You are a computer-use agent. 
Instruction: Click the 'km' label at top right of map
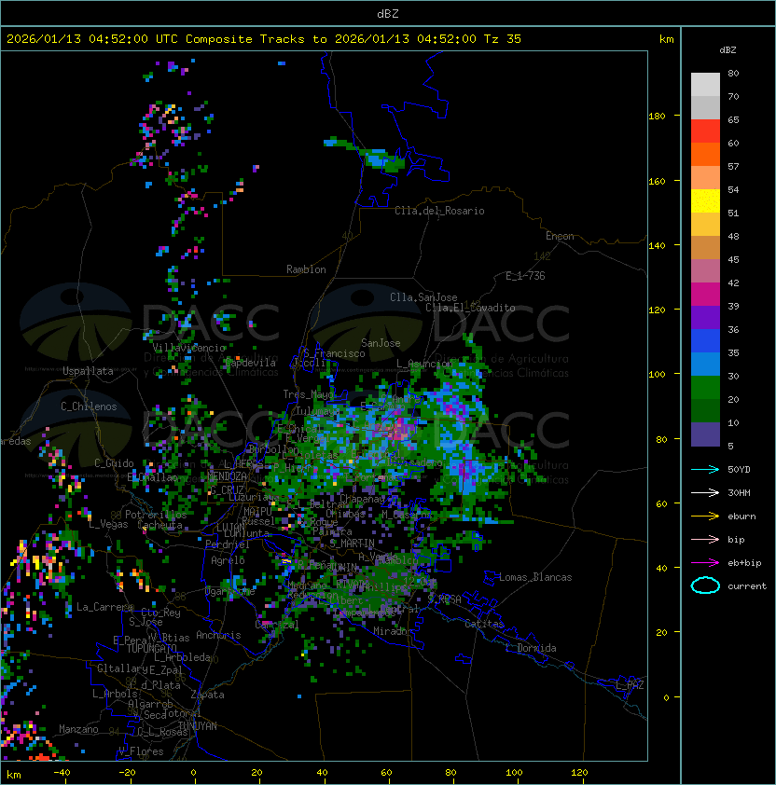point(666,39)
